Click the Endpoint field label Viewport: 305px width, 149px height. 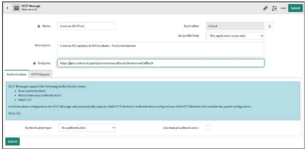click(44, 63)
